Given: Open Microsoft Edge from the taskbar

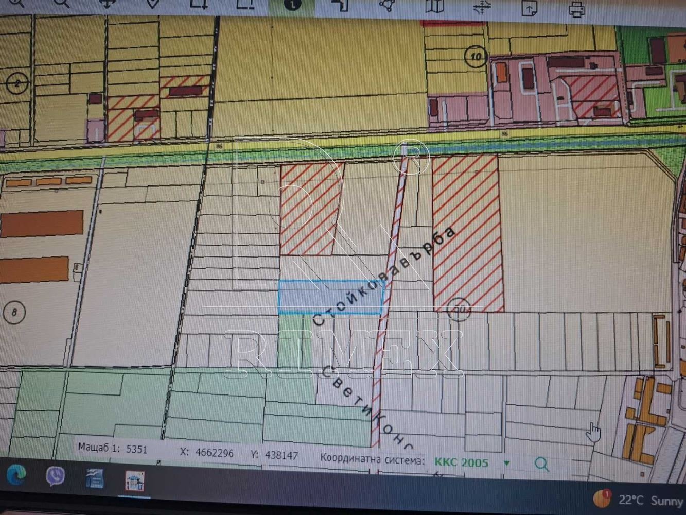Looking at the screenshot, I should (x=16, y=474).
